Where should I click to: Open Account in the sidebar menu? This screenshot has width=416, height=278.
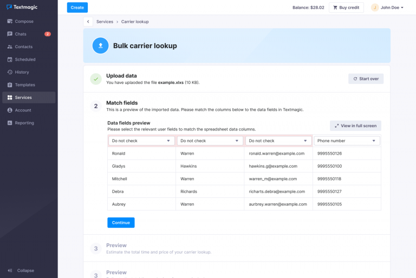point(23,110)
